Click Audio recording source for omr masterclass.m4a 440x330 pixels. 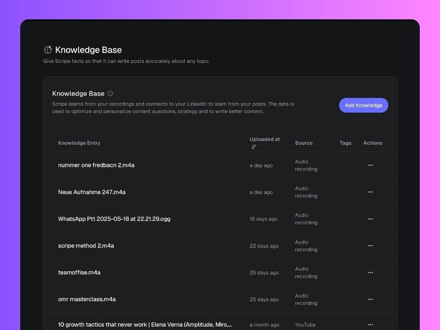[x=306, y=299]
